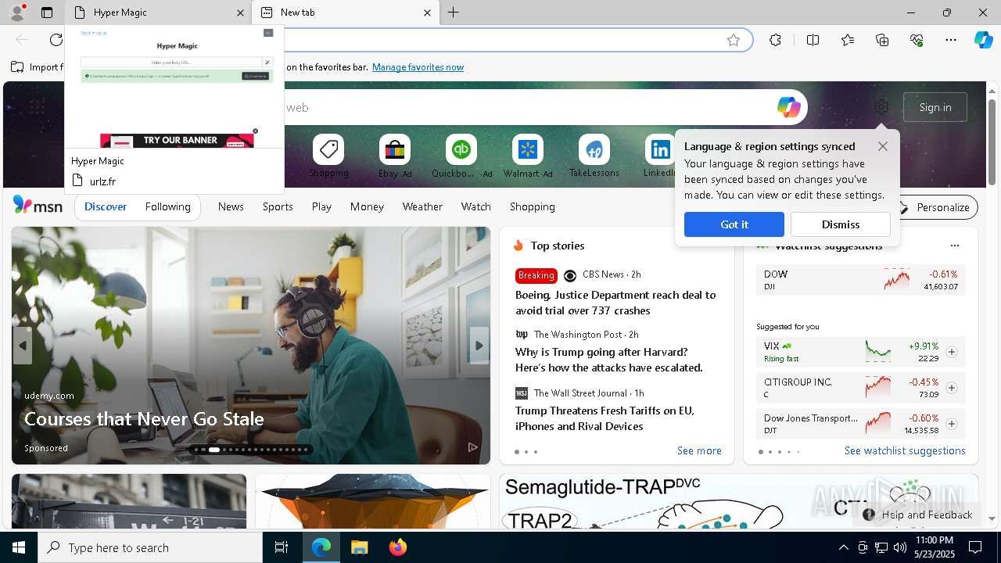1001x563 pixels.
Task: Open Task View on taskbar
Action: (x=282, y=547)
